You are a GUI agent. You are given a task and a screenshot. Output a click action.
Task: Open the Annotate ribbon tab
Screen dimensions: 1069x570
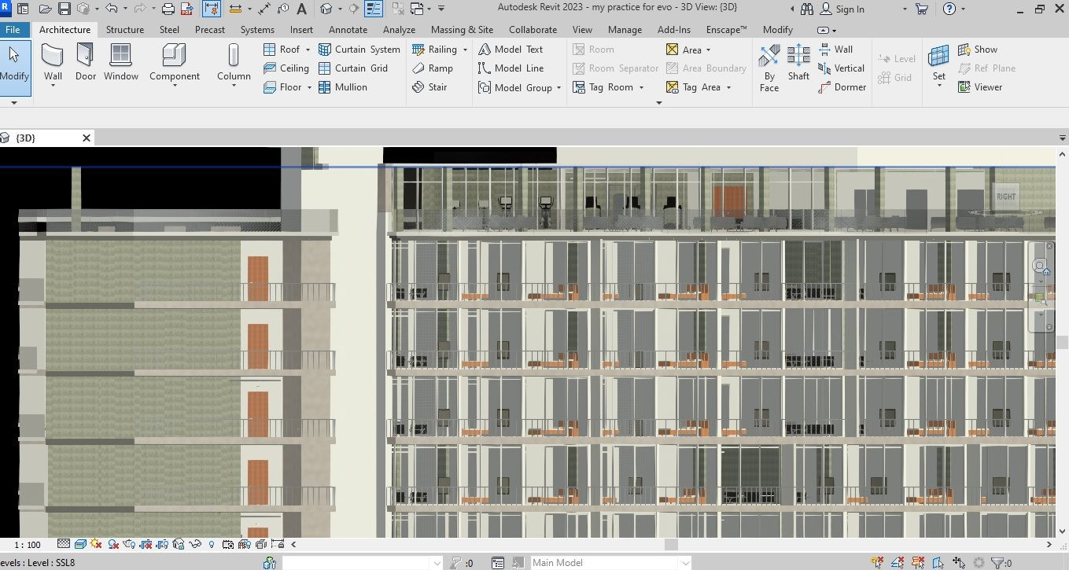(348, 30)
